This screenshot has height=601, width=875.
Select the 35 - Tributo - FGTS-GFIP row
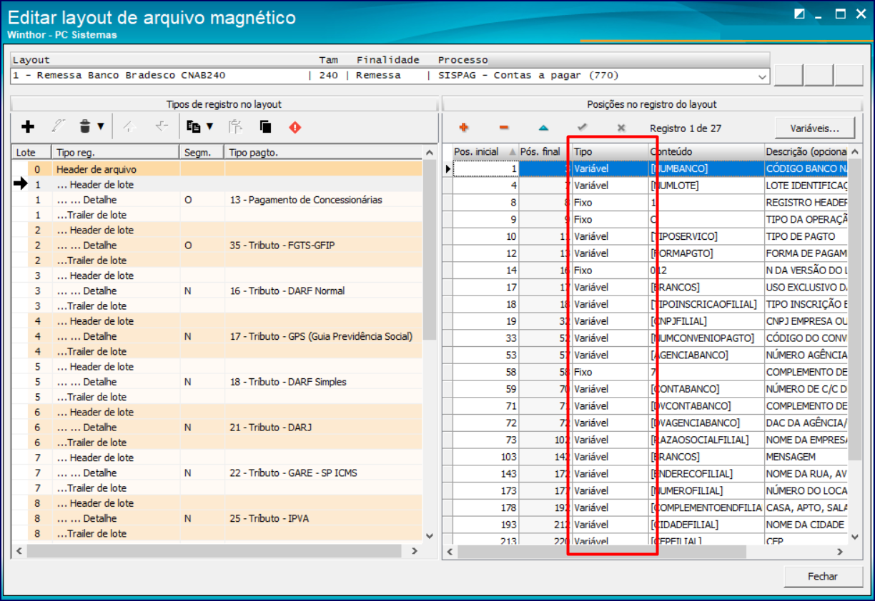coord(217,246)
